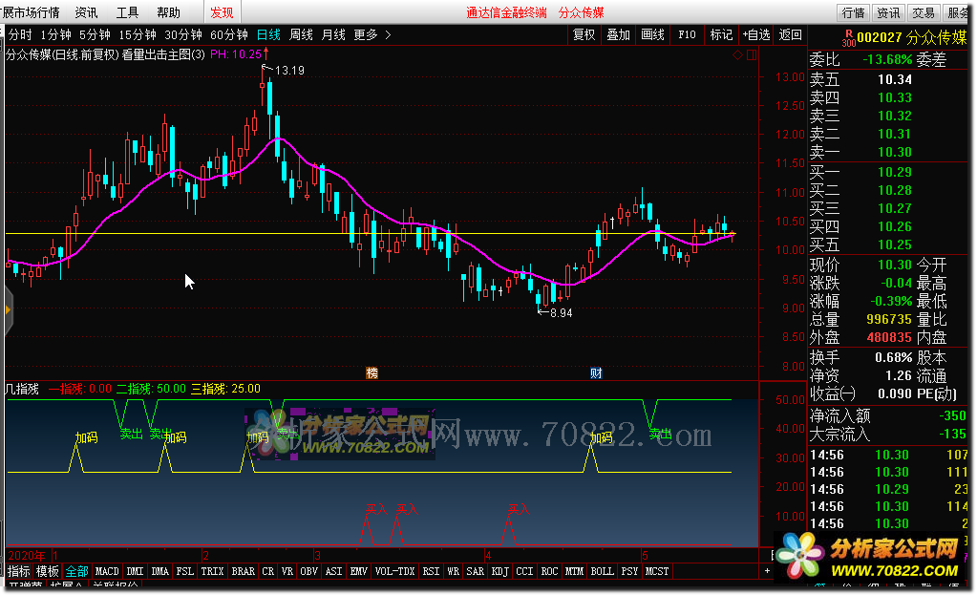Screen dimensions: 977x595
Task: Select the 1分钟 period tab
Action: tap(56, 35)
